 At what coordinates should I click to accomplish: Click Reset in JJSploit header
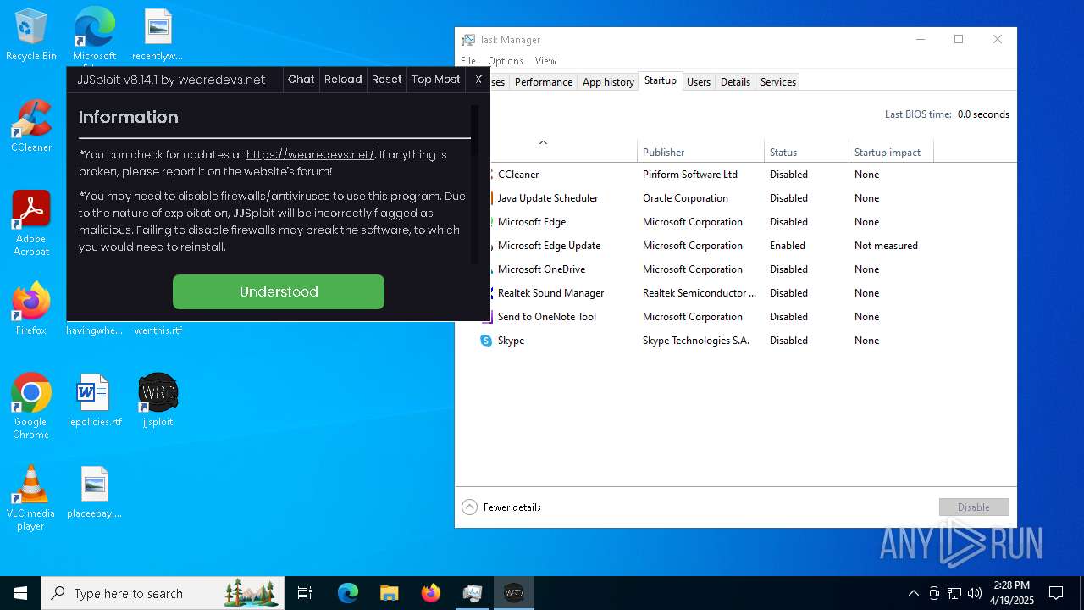[387, 80]
